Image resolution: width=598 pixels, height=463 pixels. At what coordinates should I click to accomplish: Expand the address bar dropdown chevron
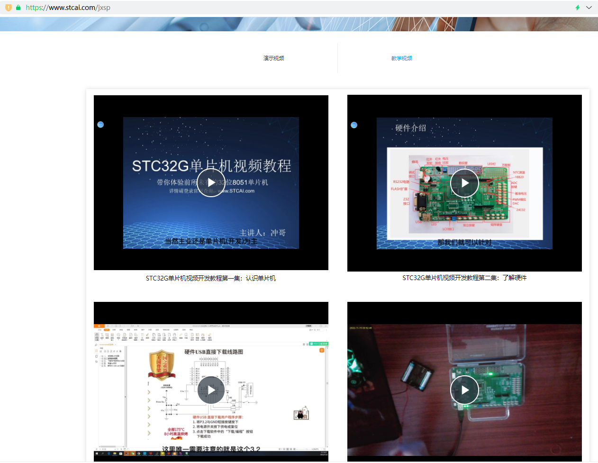[589, 8]
